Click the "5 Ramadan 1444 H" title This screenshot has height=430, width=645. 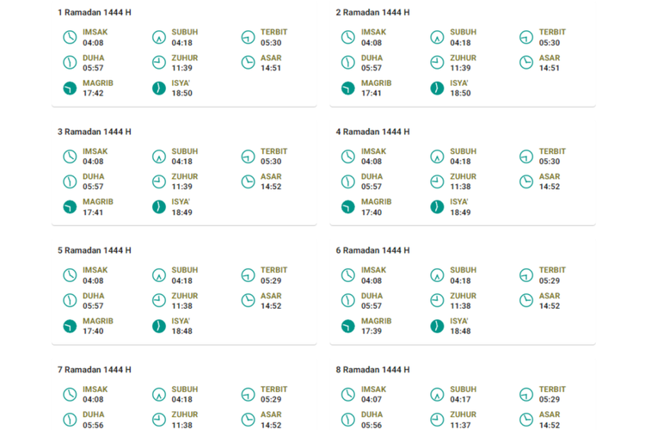(x=95, y=251)
